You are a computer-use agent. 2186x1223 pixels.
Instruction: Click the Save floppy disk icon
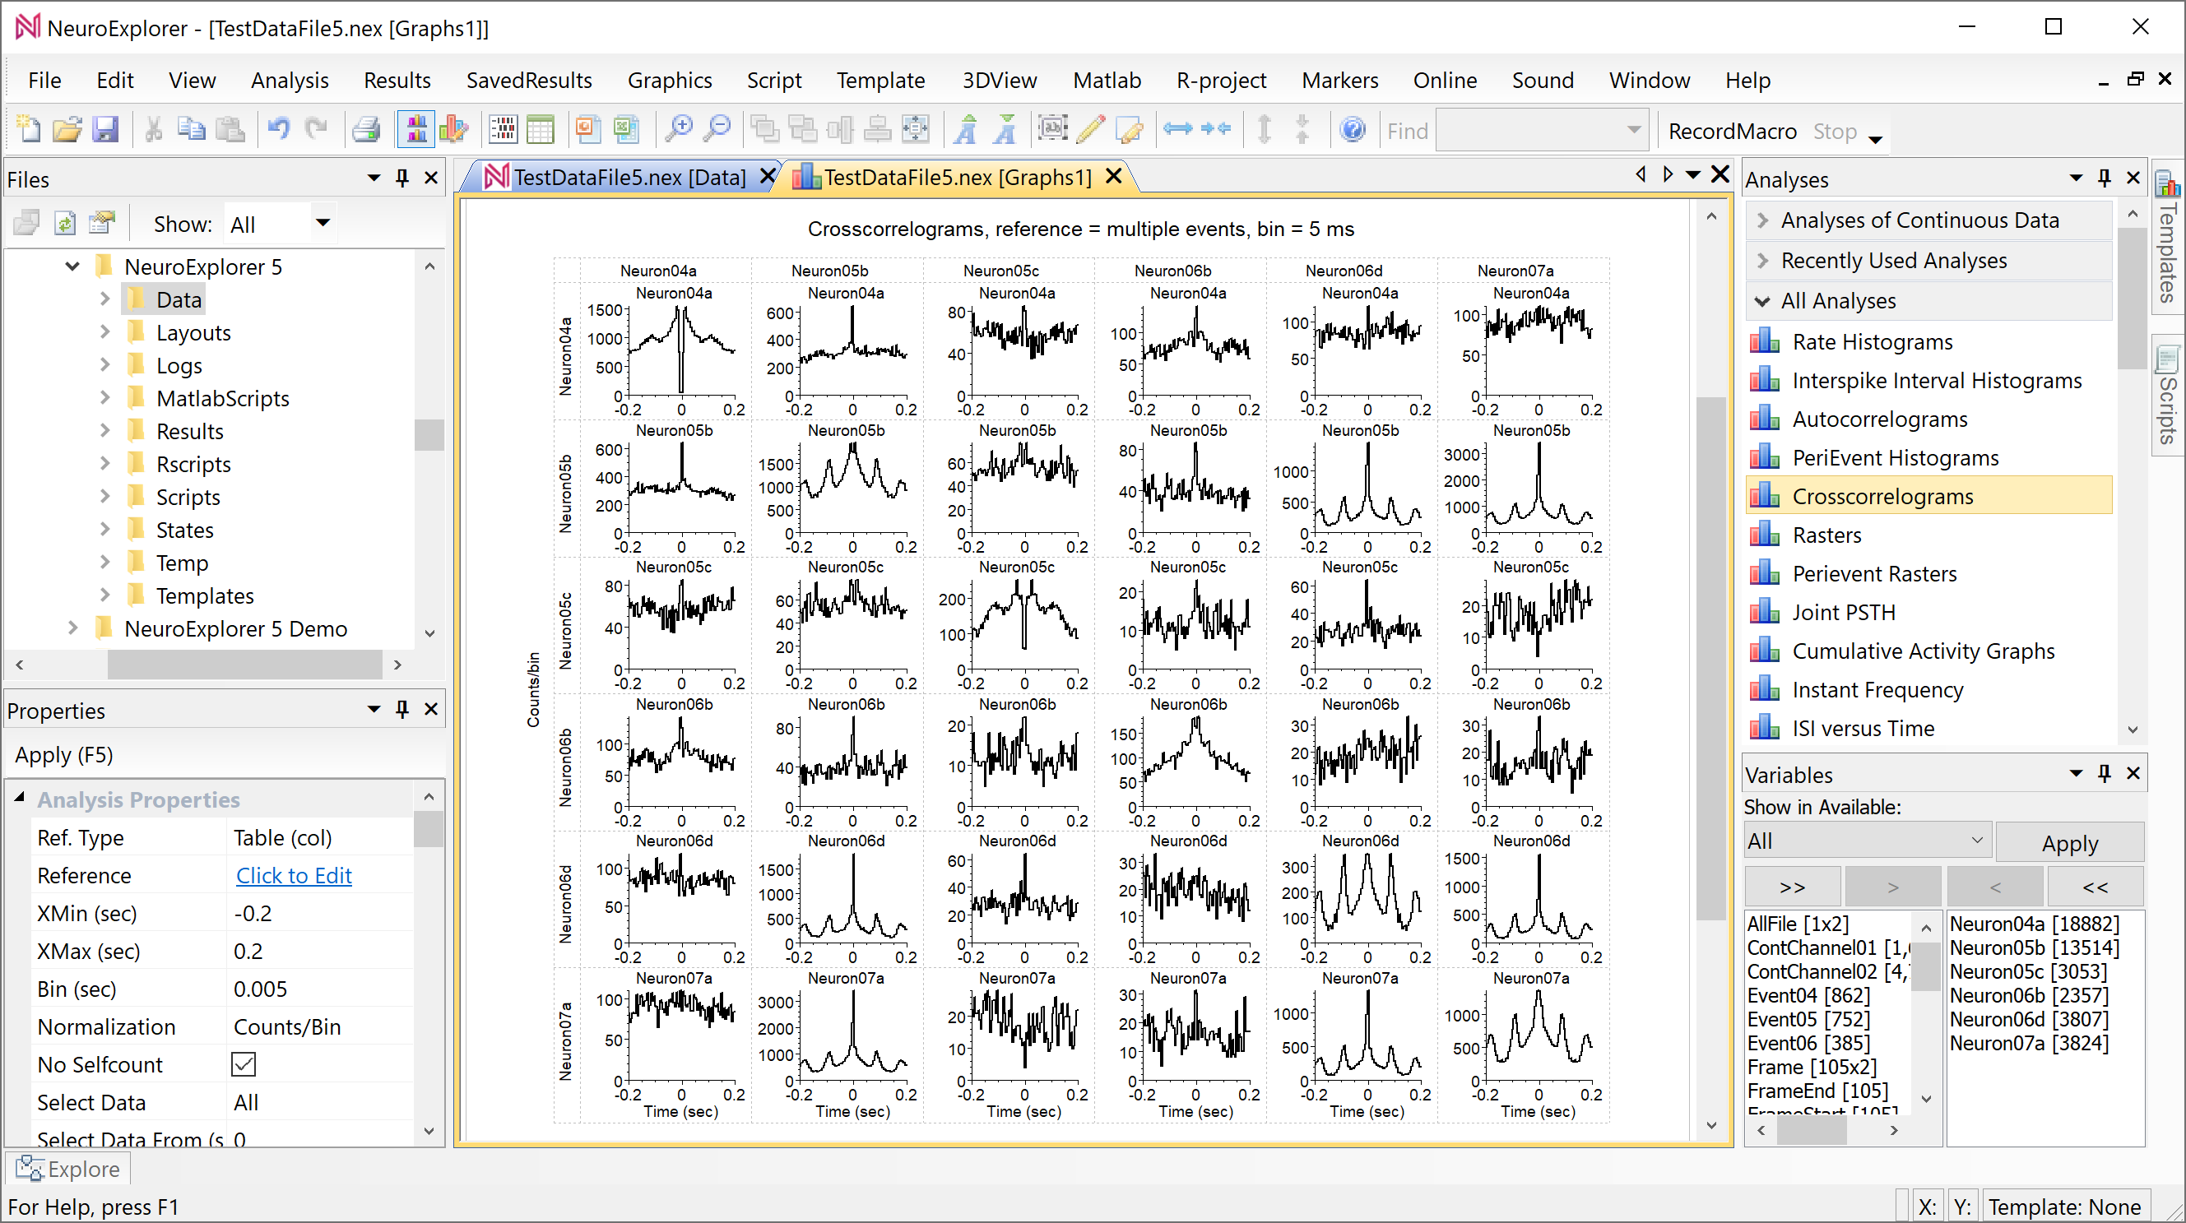(105, 130)
